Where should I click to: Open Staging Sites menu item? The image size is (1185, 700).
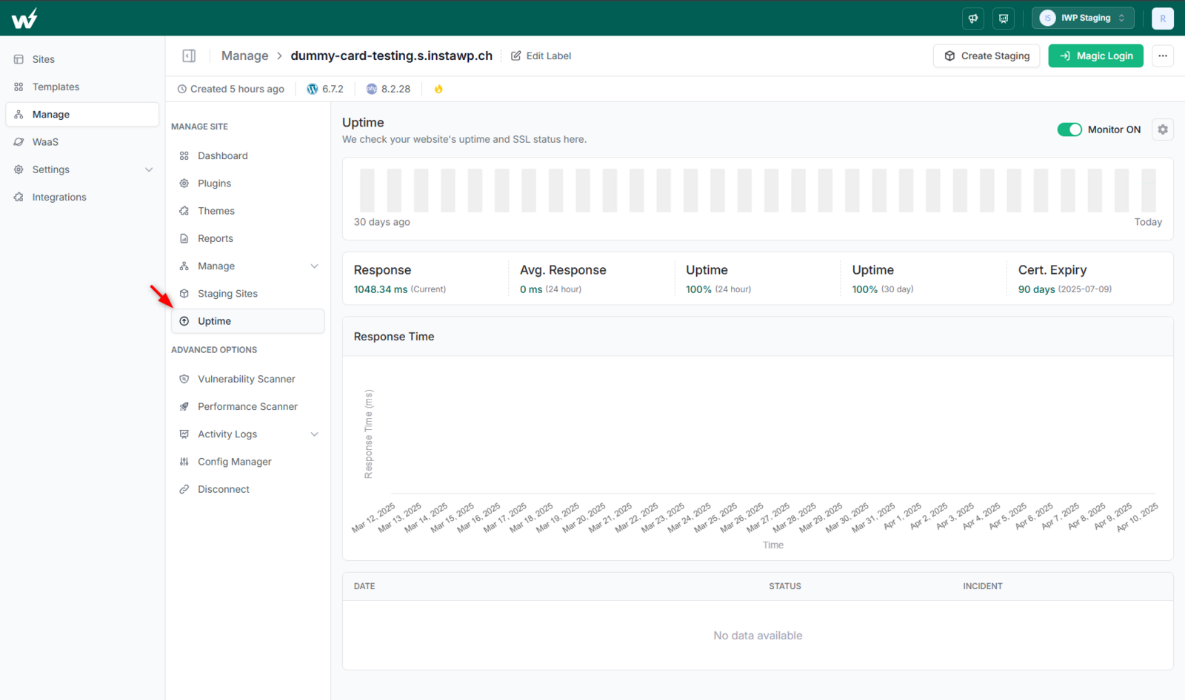[248, 294]
